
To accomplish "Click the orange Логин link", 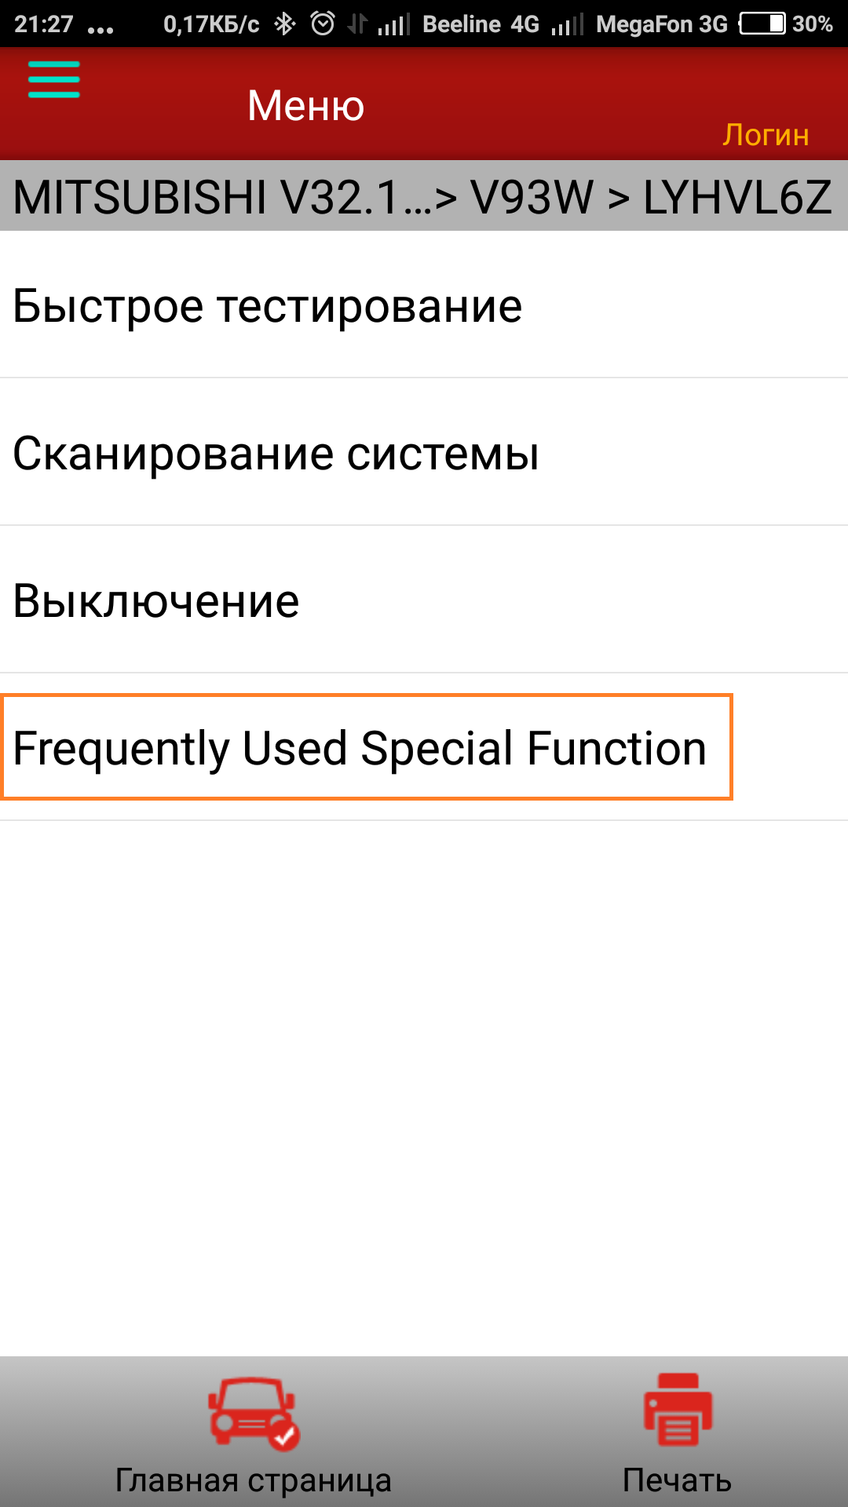I will coord(766,135).
